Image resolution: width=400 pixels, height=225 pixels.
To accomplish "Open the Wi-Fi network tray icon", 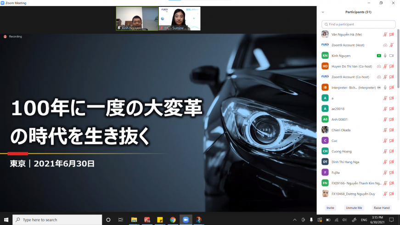I will (337, 219).
